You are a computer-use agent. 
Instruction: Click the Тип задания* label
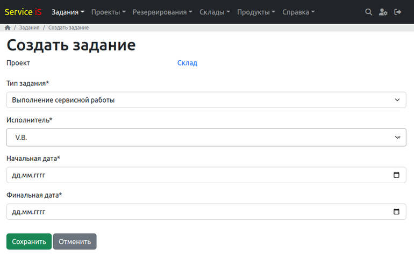click(28, 83)
